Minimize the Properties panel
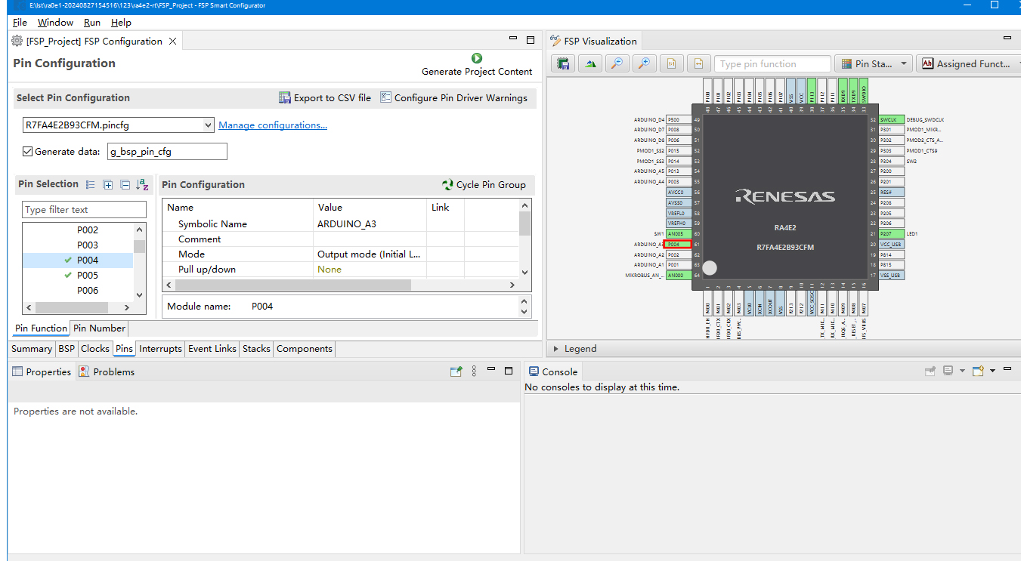 point(491,370)
